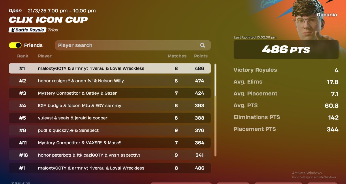Click the Points column header
The image size is (346, 184).
[x=201, y=56]
